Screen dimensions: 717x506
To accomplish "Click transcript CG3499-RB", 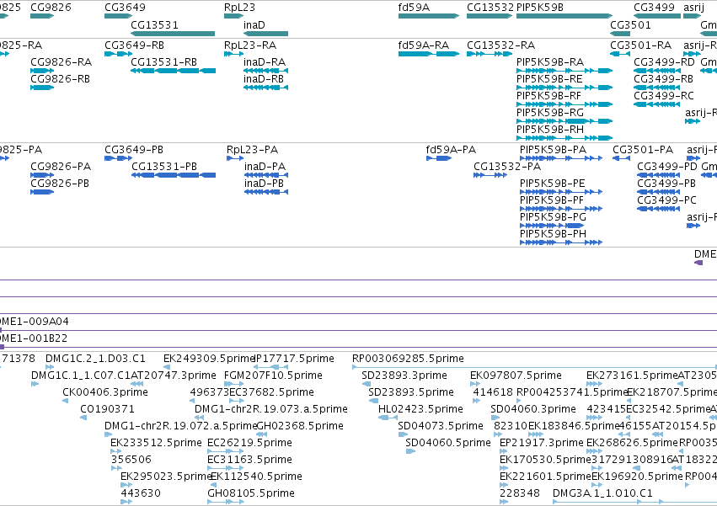I will click(657, 88).
